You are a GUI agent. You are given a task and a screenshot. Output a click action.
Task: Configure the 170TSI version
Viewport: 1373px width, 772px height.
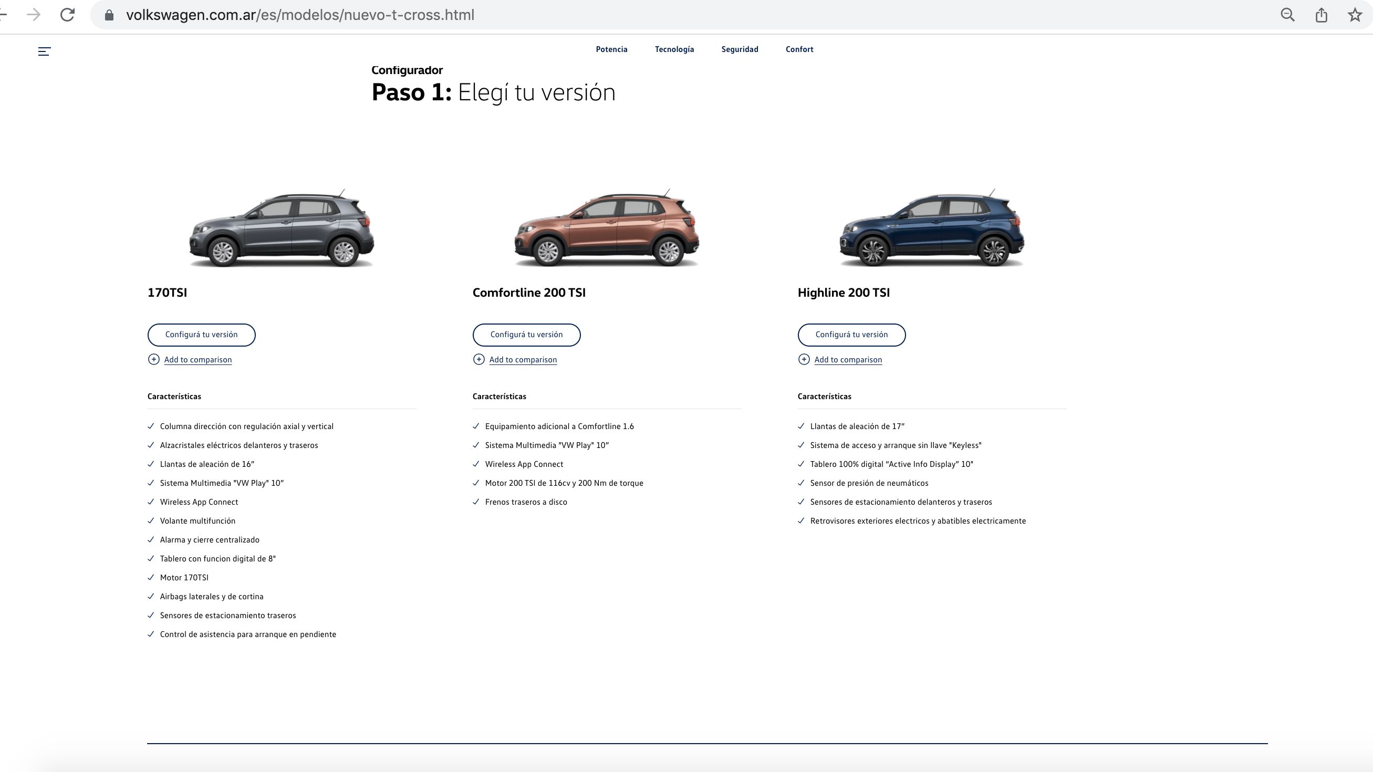(x=202, y=335)
